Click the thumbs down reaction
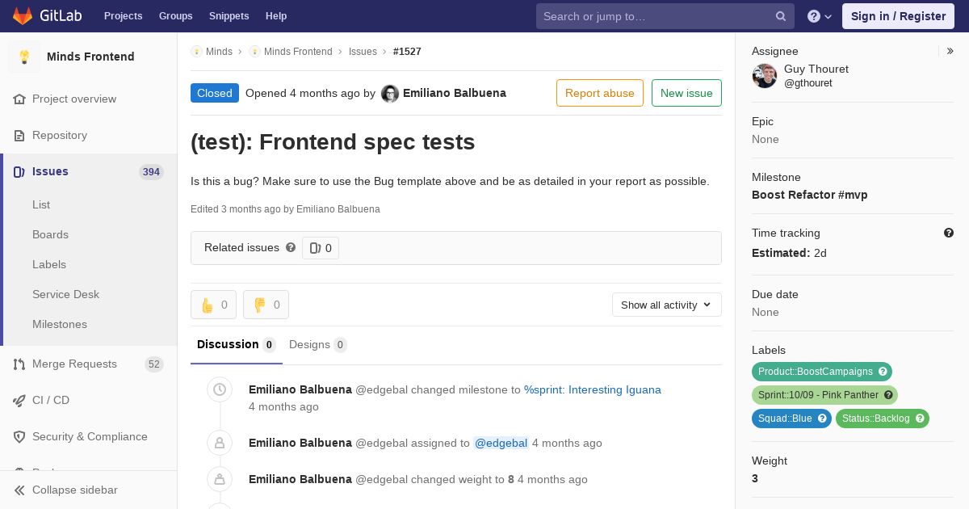The image size is (969, 509). (266, 305)
